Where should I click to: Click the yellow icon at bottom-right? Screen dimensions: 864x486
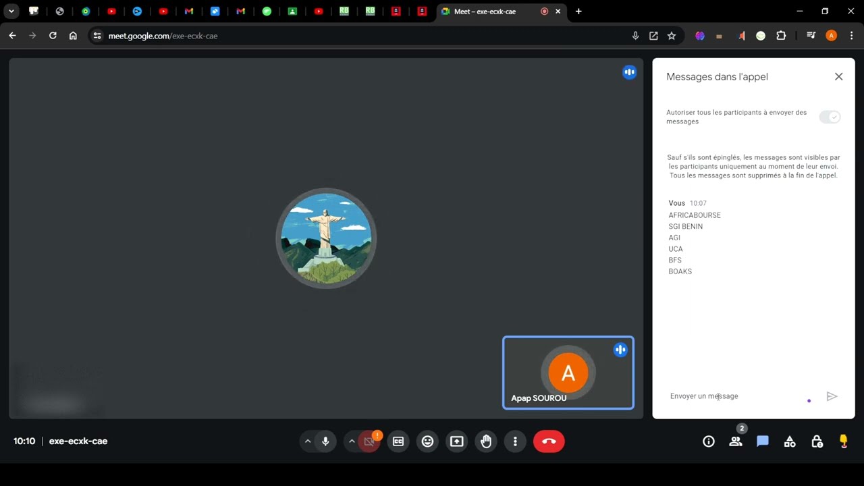[x=843, y=441]
